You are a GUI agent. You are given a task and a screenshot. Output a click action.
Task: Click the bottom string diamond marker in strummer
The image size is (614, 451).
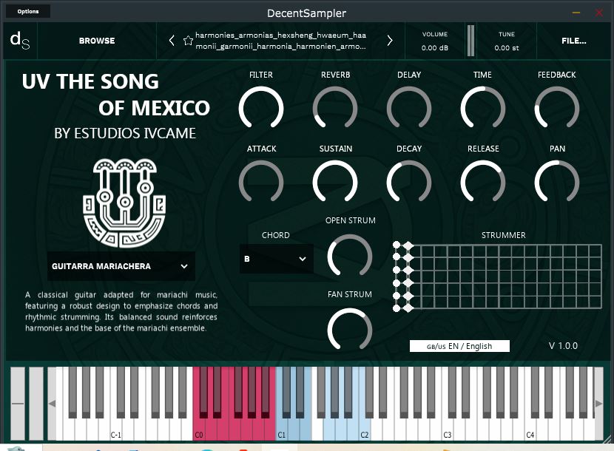point(408,308)
